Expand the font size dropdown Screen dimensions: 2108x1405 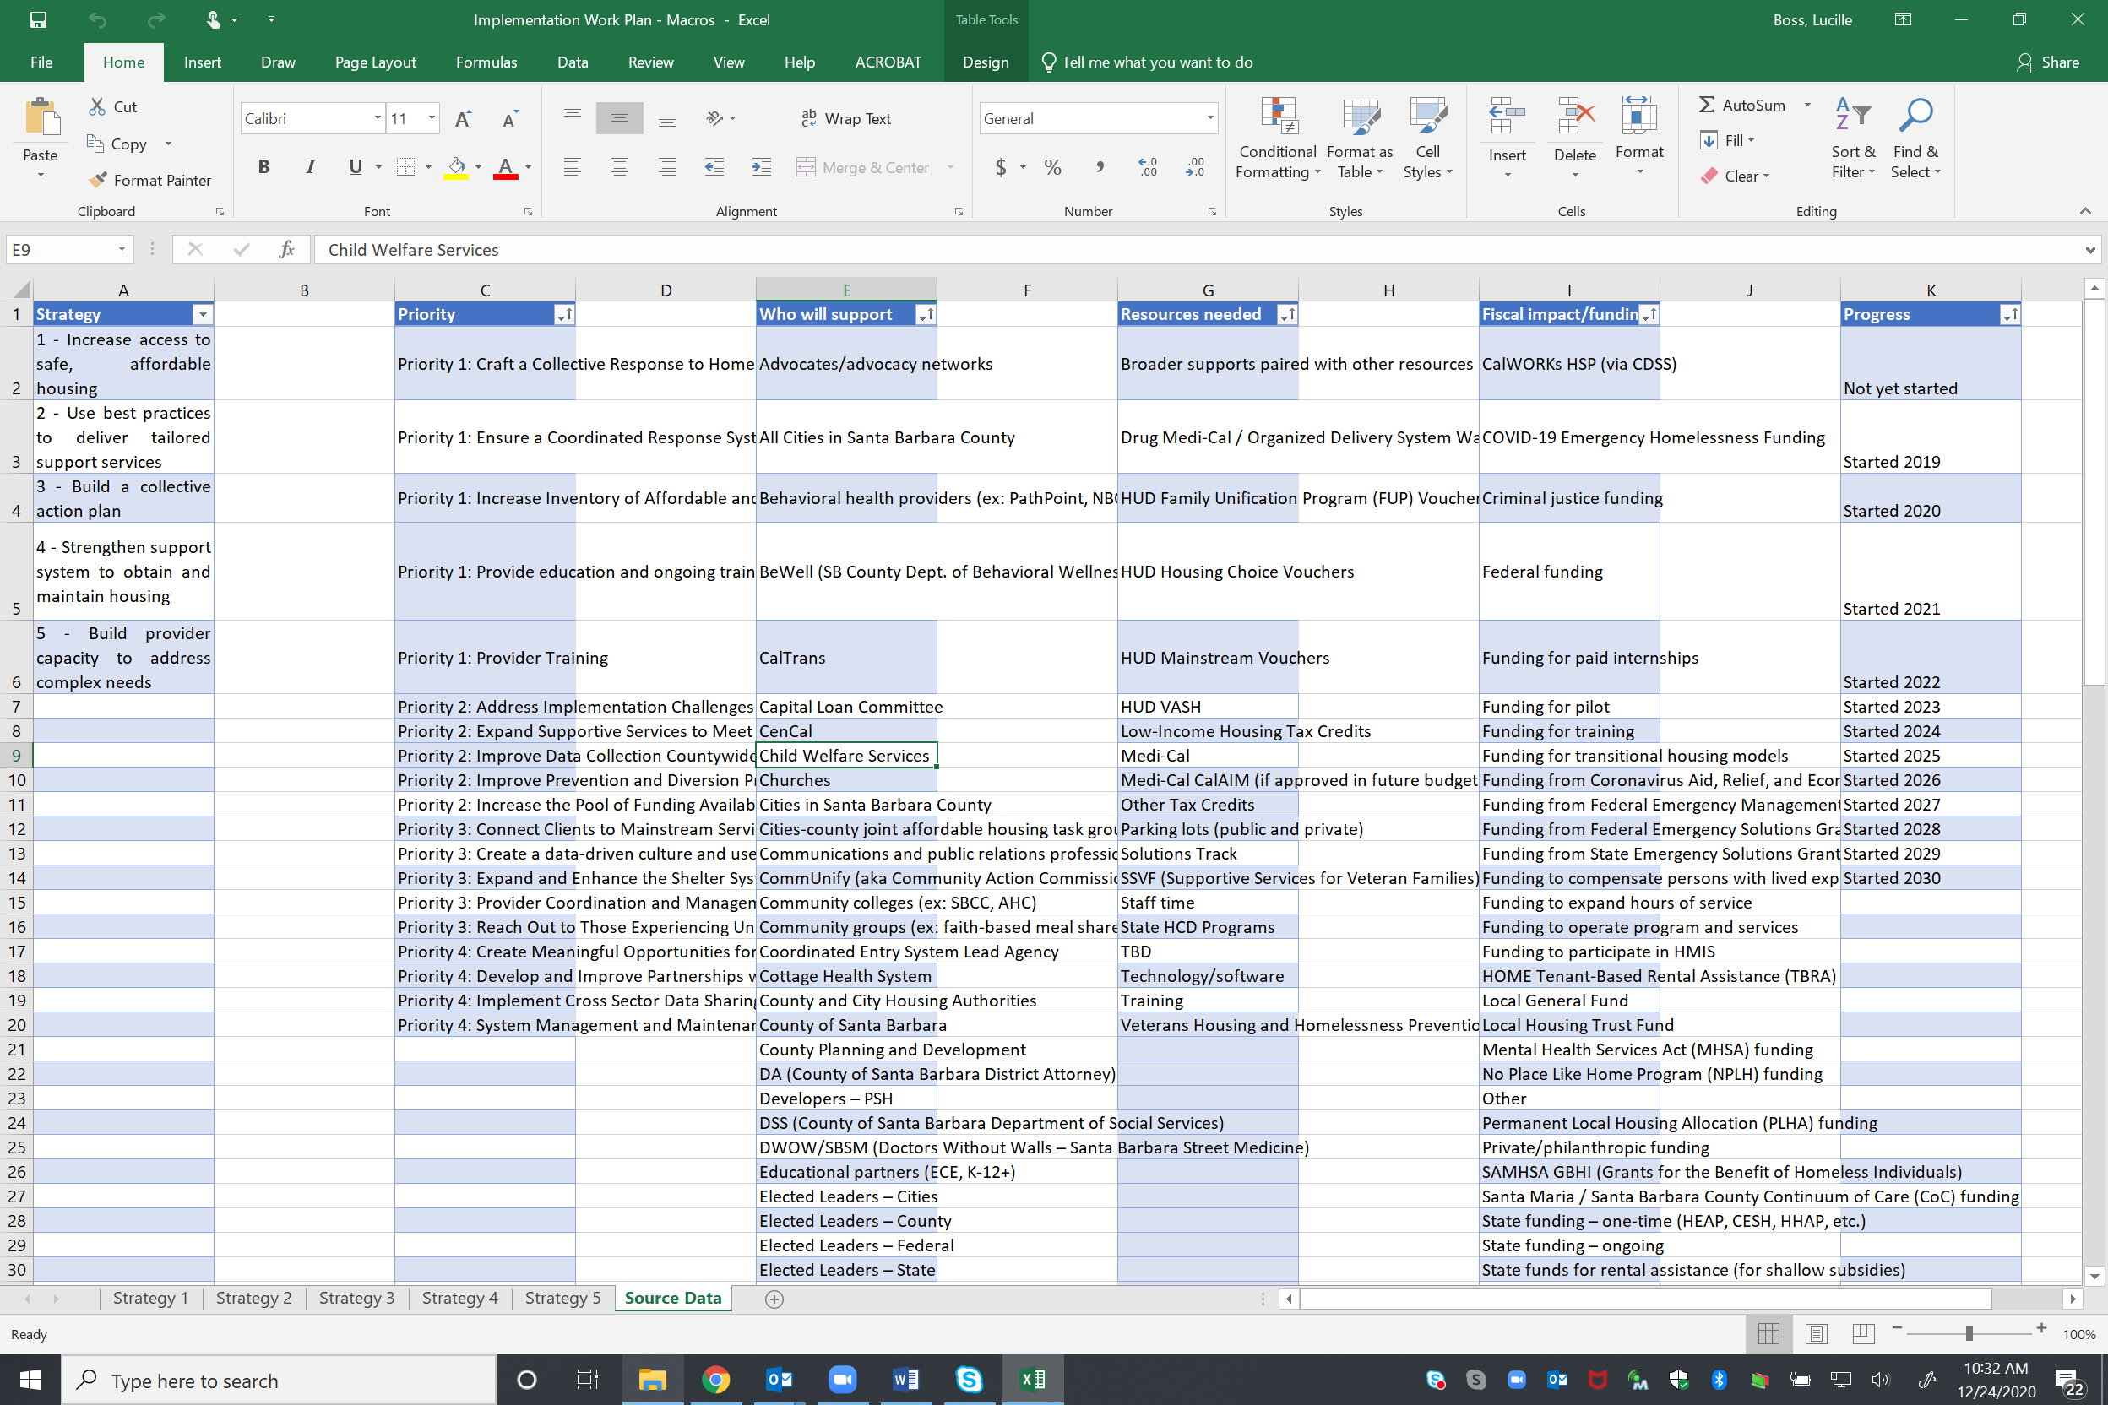pos(432,118)
